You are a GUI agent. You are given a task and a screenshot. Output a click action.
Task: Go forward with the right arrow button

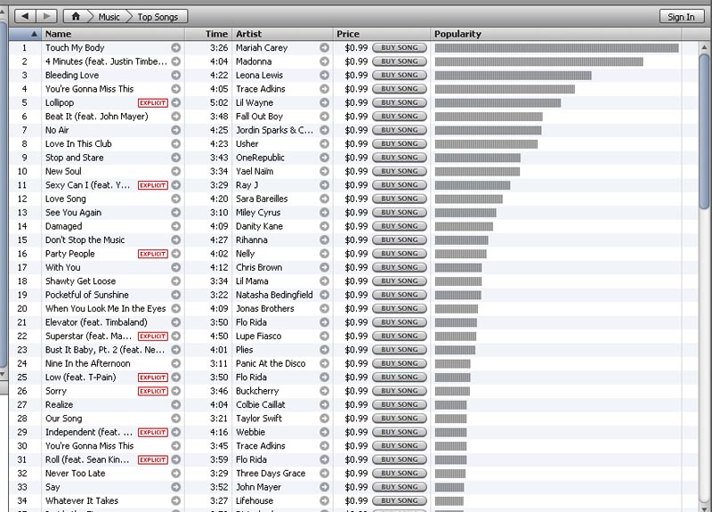pyautogui.click(x=46, y=16)
